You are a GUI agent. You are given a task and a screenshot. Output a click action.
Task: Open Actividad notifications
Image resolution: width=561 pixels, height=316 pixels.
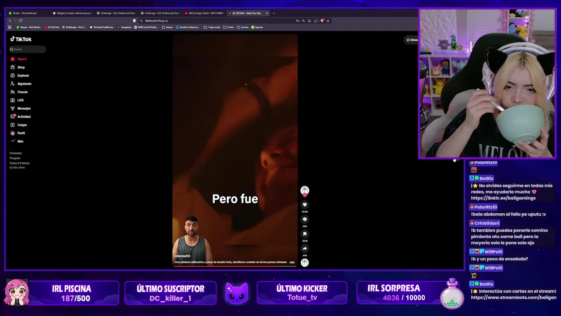(x=21, y=117)
